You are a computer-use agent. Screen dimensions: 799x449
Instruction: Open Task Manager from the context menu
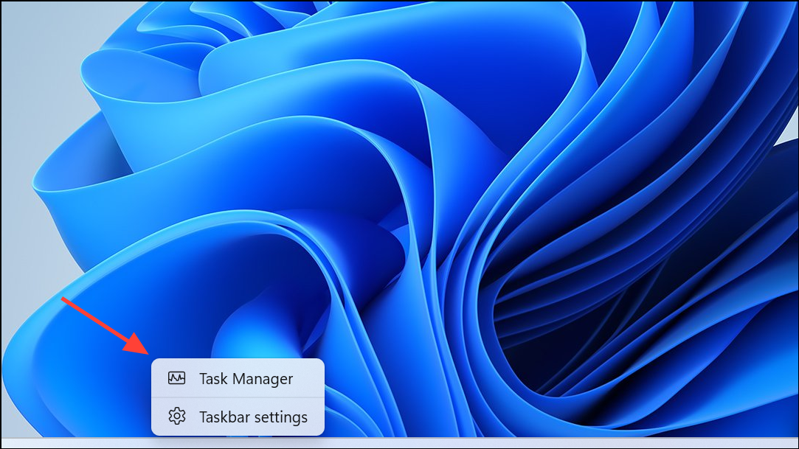pos(238,378)
